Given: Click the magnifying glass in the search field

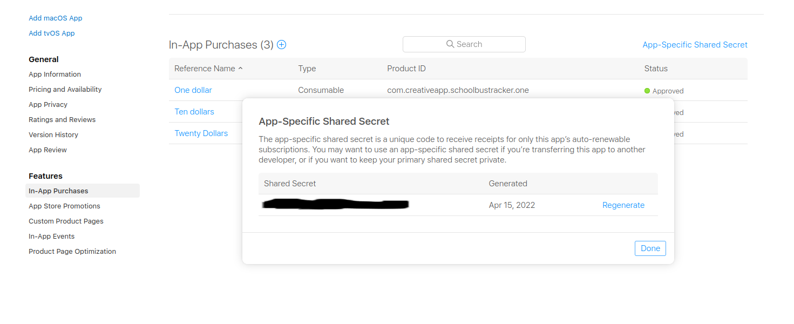Looking at the screenshot, I should [450, 44].
